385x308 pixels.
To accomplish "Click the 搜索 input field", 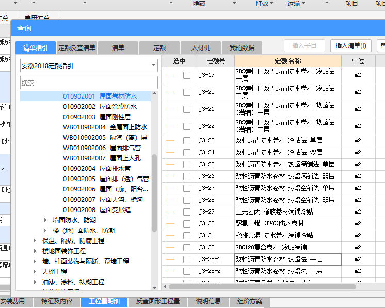I will pyautogui.click(x=89, y=83).
